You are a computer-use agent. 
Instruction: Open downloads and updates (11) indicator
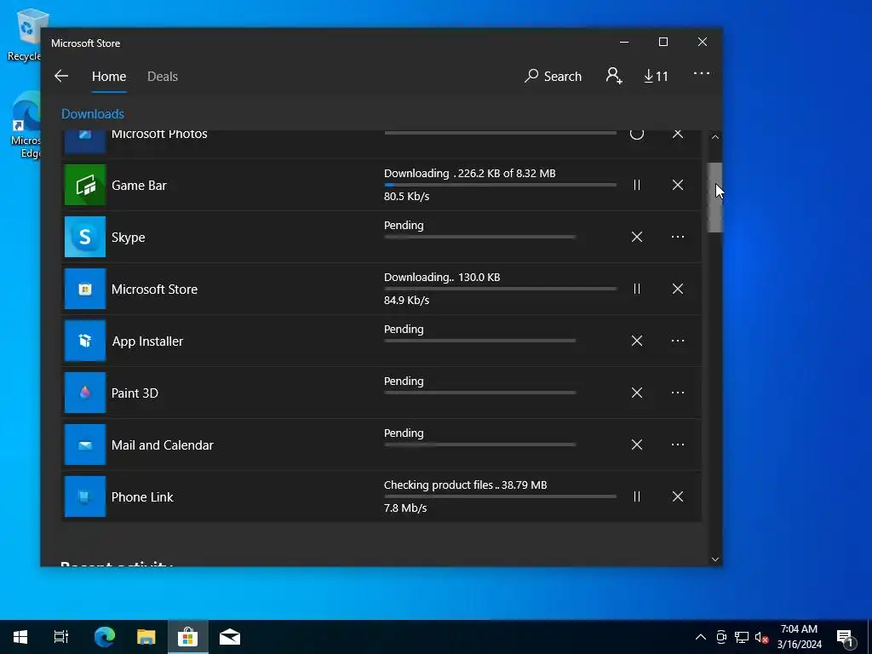pyautogui.click(x=656, y=76)
